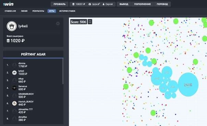
Task: Click the name dimma in the rating
Action: (x=22, y=63)
